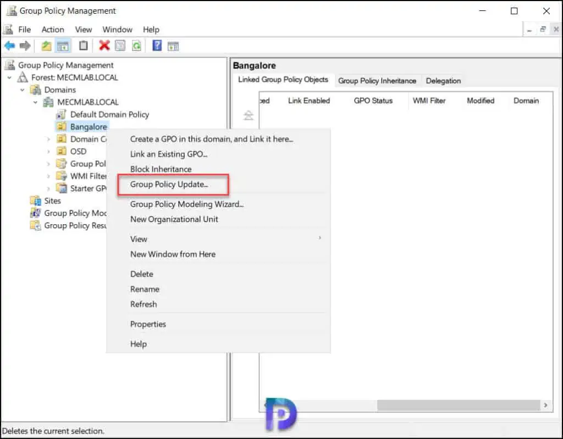Expand the Domain Controllers OU node
The height and width of the screenshot is (439, 563).
click(48, 139)
